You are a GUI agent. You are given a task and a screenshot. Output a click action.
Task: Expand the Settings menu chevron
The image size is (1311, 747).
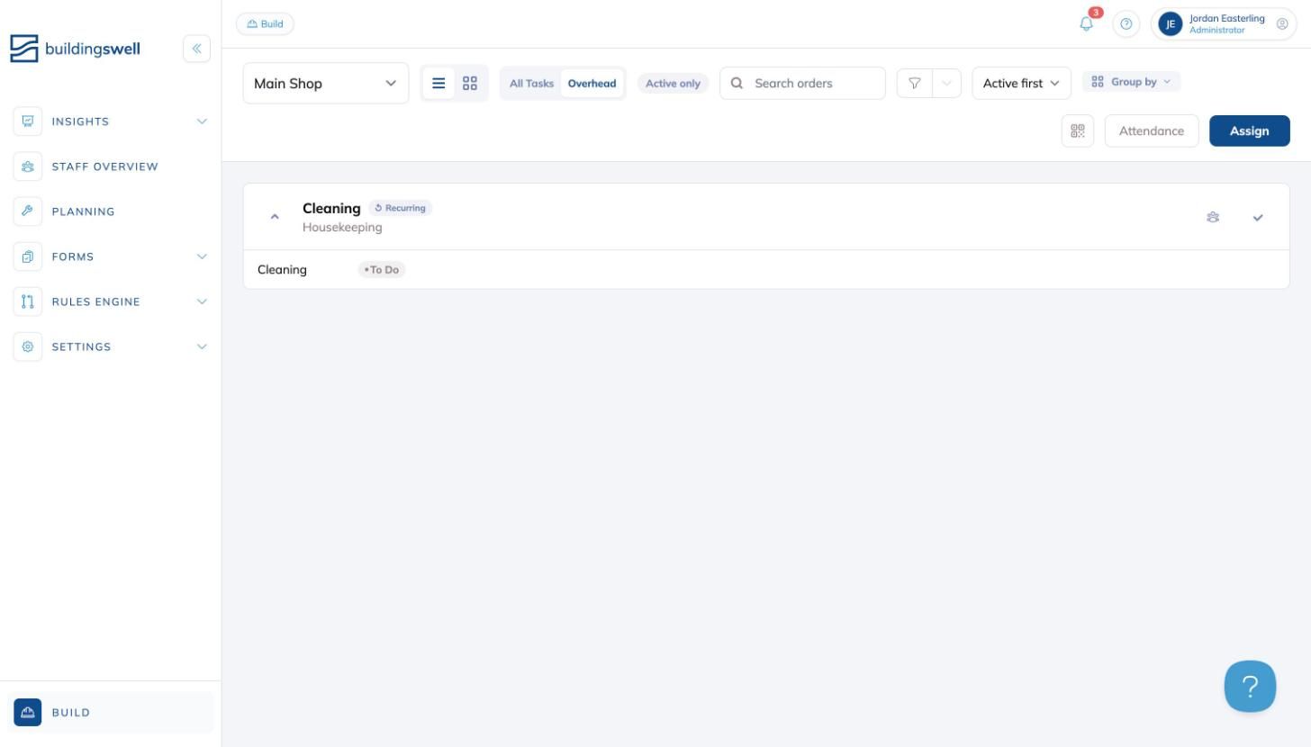point(202,346)
